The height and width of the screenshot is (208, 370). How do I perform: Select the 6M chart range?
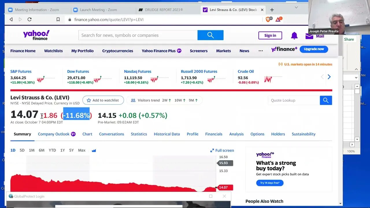click(x=42, y=150)
